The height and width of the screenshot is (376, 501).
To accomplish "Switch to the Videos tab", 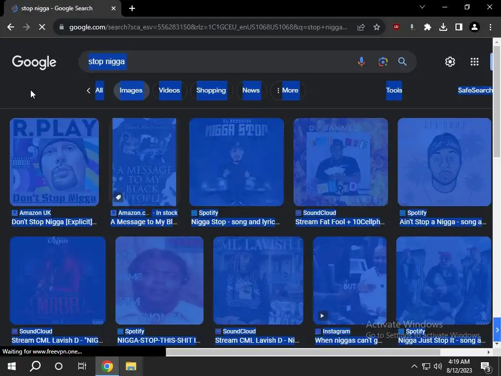I will [x=169, y=90].
